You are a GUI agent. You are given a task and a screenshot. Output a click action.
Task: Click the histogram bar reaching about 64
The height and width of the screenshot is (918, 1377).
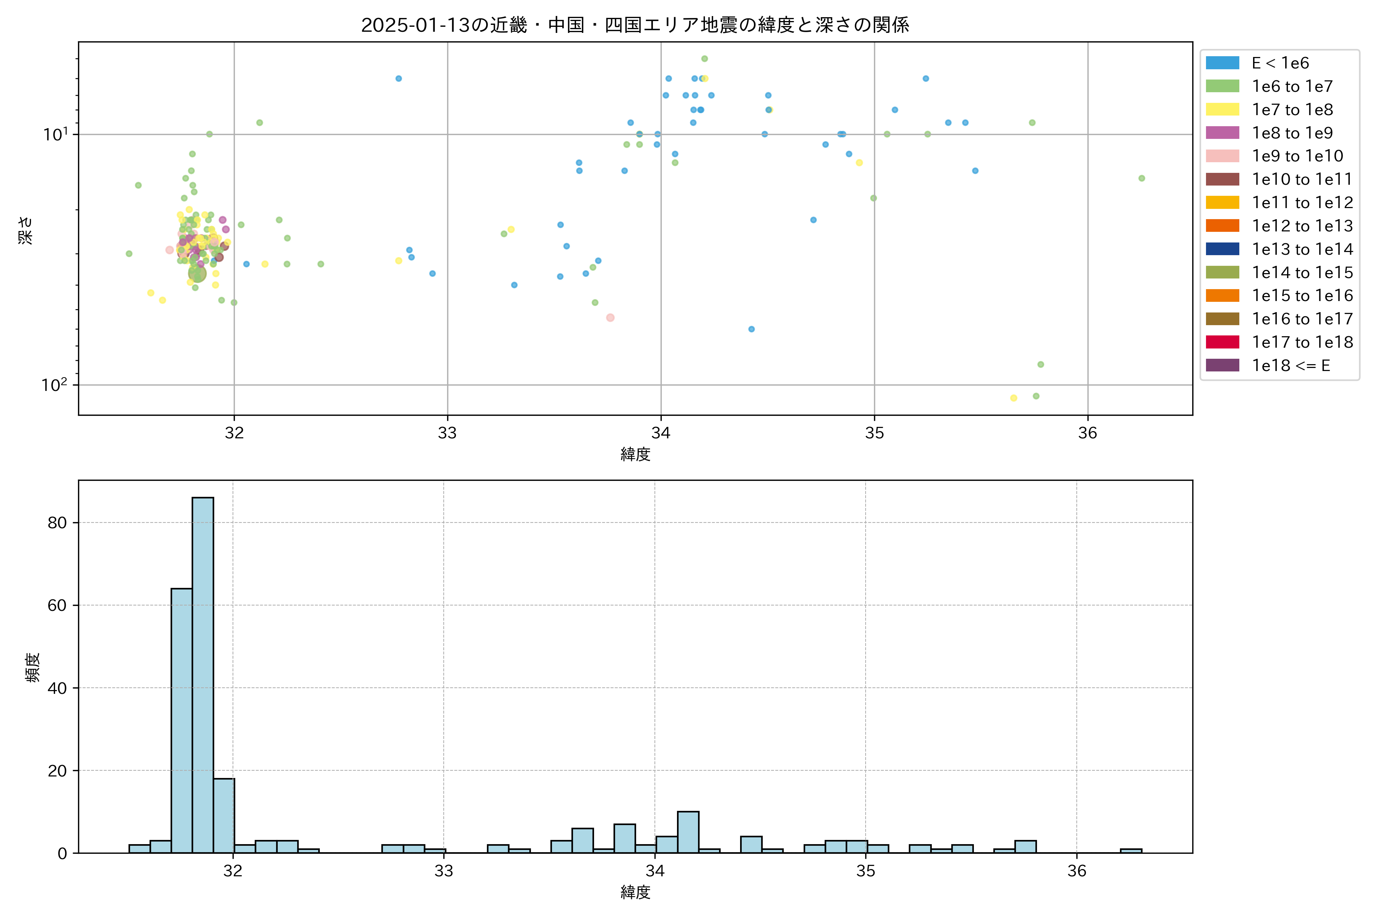(x=181, y=720)
